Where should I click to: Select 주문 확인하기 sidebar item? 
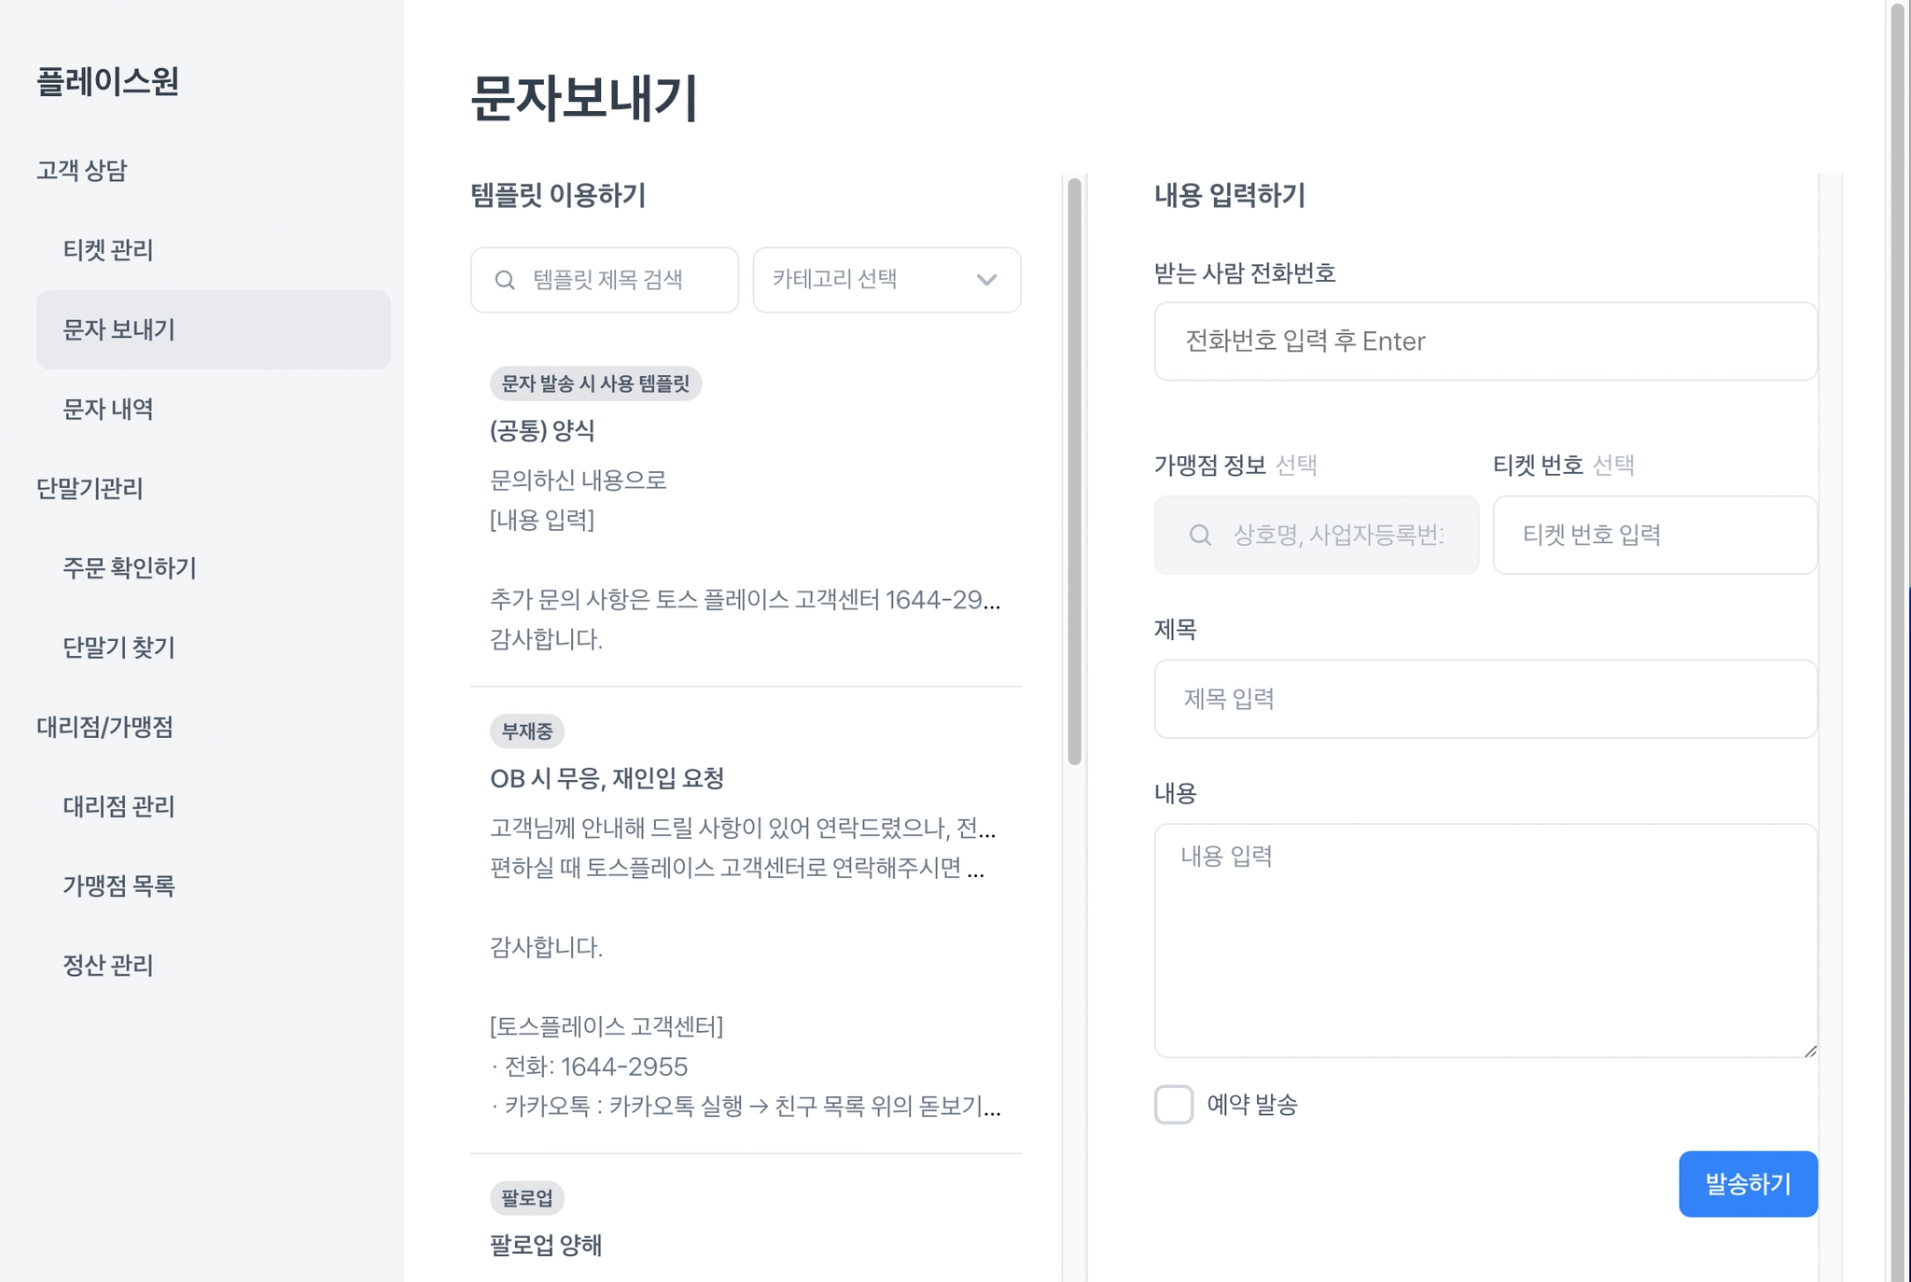pos(129,567)
